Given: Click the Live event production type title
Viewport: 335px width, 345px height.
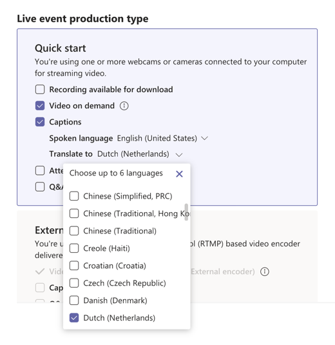Looking at the screenshot, I should point(82,19).
